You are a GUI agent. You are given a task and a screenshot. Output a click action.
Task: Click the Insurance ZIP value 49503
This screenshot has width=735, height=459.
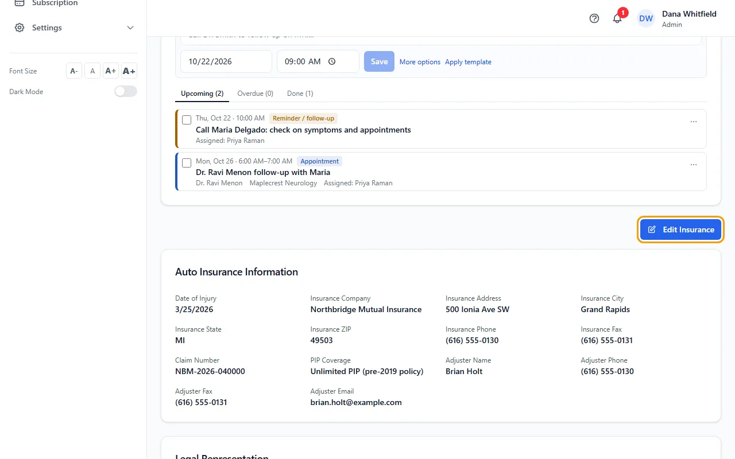322,340
